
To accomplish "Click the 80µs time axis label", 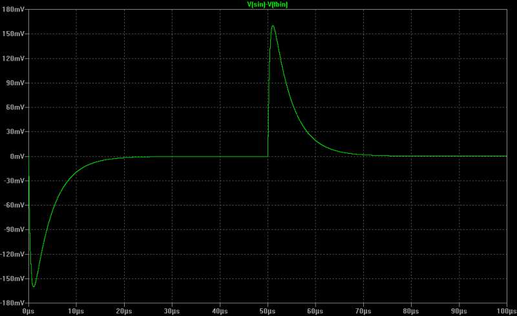I will (411, 311).
